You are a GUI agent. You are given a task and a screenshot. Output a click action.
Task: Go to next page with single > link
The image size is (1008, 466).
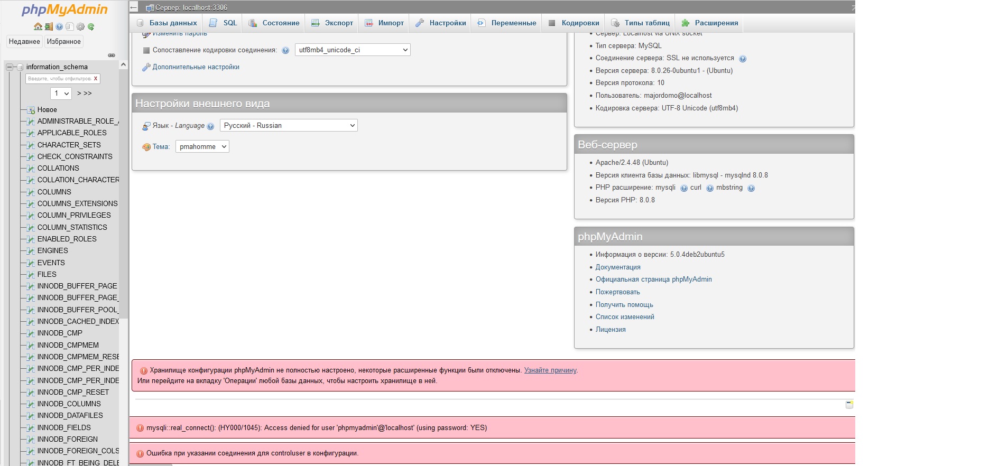pos(79,94)
